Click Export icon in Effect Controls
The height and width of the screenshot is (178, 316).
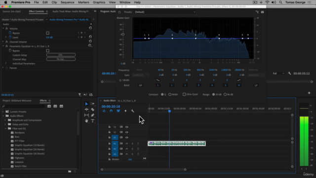pos(91,94)
